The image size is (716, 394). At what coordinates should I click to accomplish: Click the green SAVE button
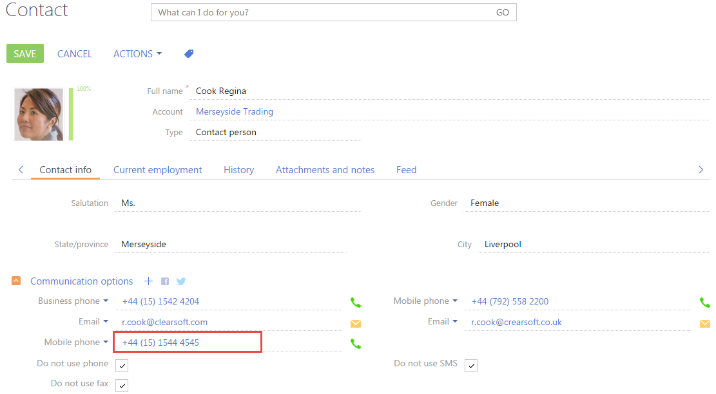click(x=25, y=53)
